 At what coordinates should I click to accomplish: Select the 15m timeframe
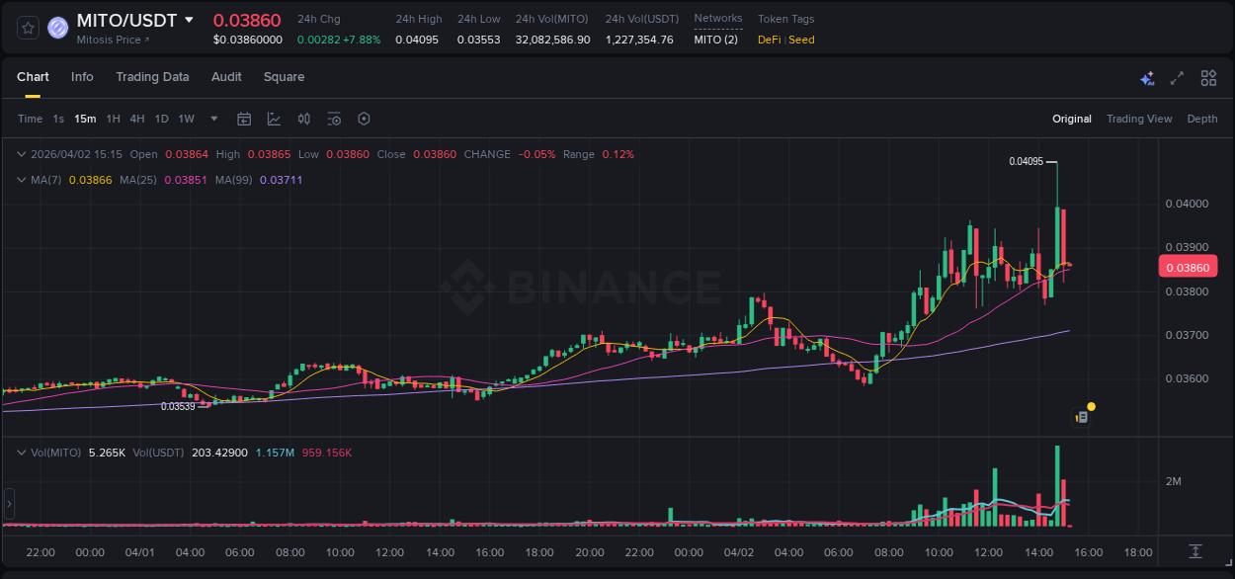click(x=85, y=119)
